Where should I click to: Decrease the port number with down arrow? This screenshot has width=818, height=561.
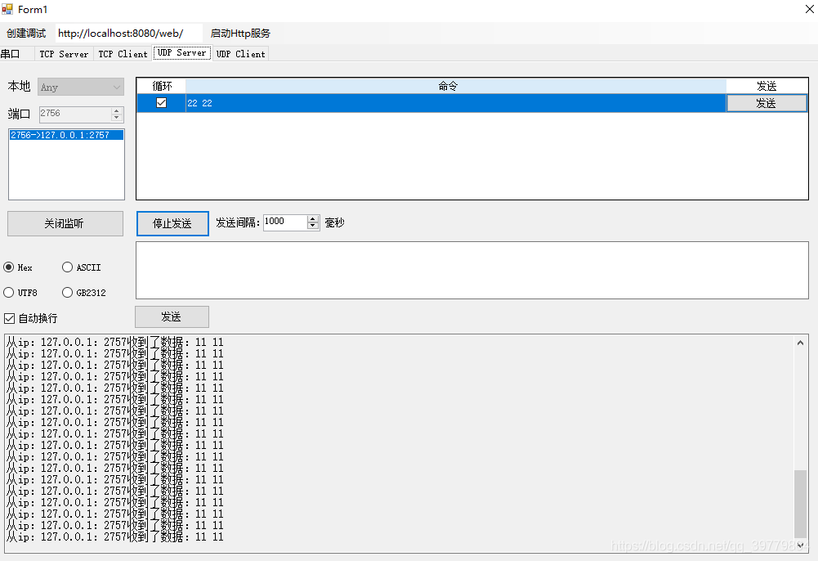click(x=117, y=118)
